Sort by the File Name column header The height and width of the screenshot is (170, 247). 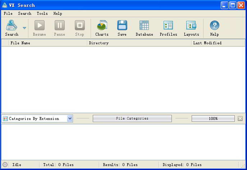tap(48, 43)
